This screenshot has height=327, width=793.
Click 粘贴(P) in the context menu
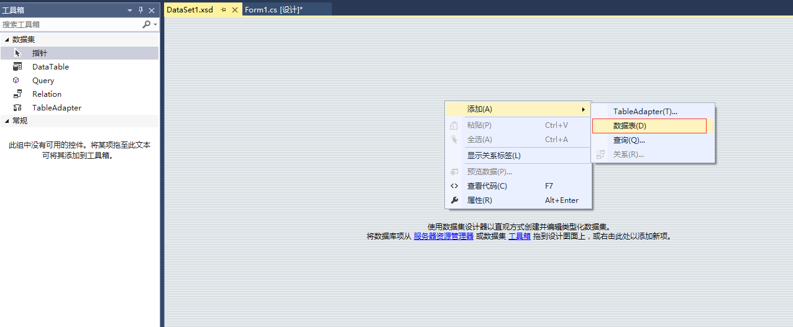[x=518, y=125]
